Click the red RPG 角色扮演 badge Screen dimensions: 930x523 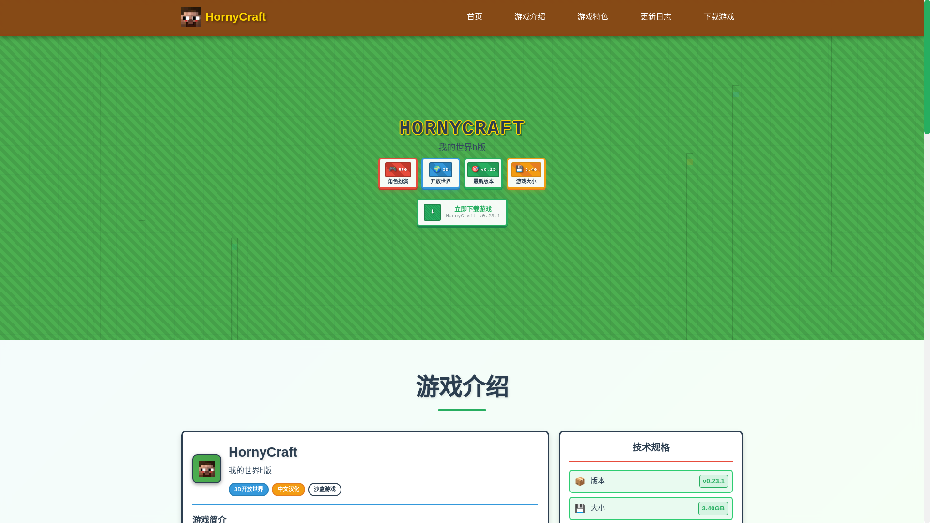click(x=398, y=173)
